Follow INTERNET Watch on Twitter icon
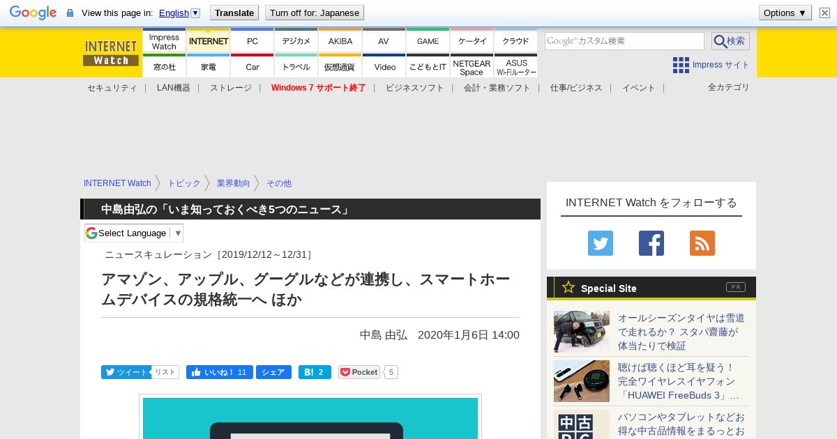Viewport: 837px width, 439px height. (x=601, y=243)
